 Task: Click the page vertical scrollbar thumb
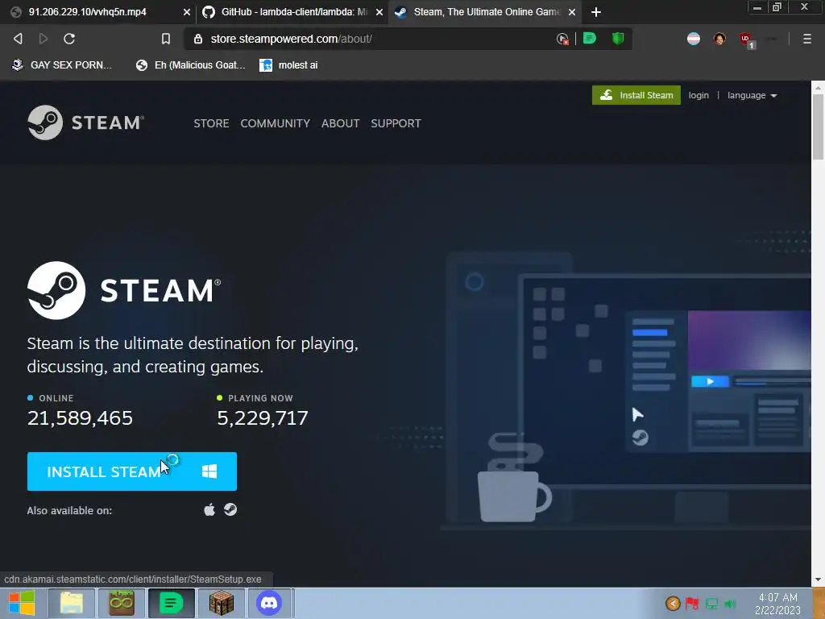[818, 127]
